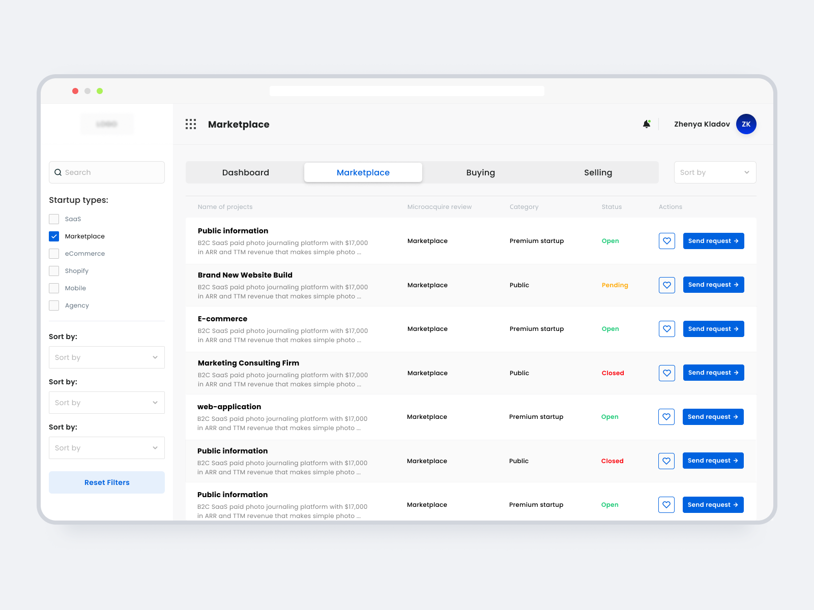The image size is (814, 610).
Task: Send request for Closed Public information project
Action: (713, 461)
